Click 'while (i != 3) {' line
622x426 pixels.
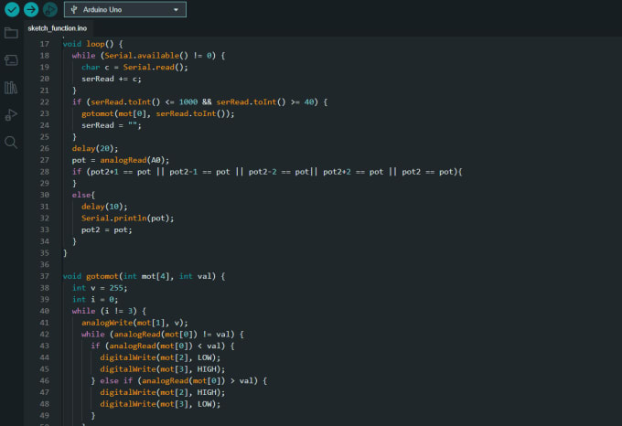point(109,311)
